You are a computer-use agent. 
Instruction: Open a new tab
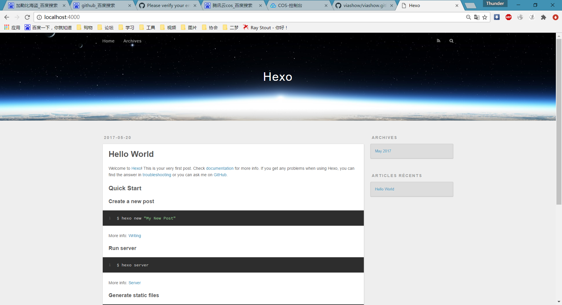point(471,6)
